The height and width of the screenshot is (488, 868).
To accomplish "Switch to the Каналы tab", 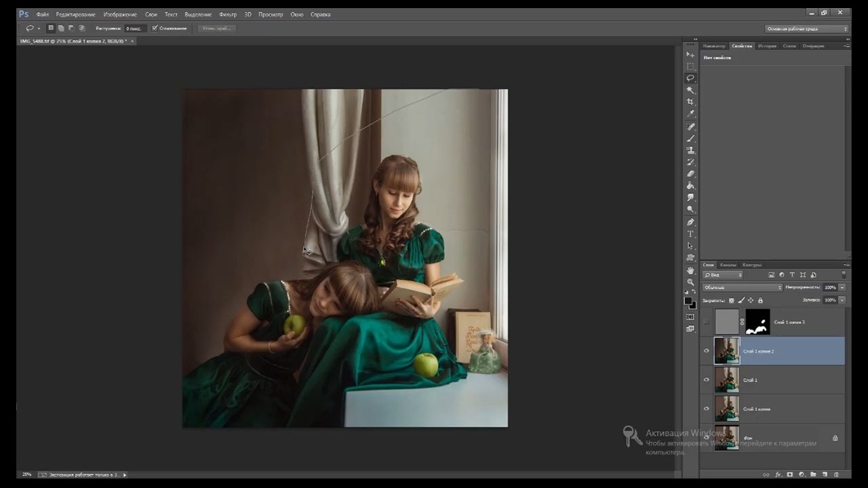I will [x=728, y=265].
